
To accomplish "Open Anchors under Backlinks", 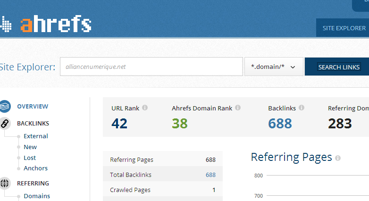I will click(35, 168).
